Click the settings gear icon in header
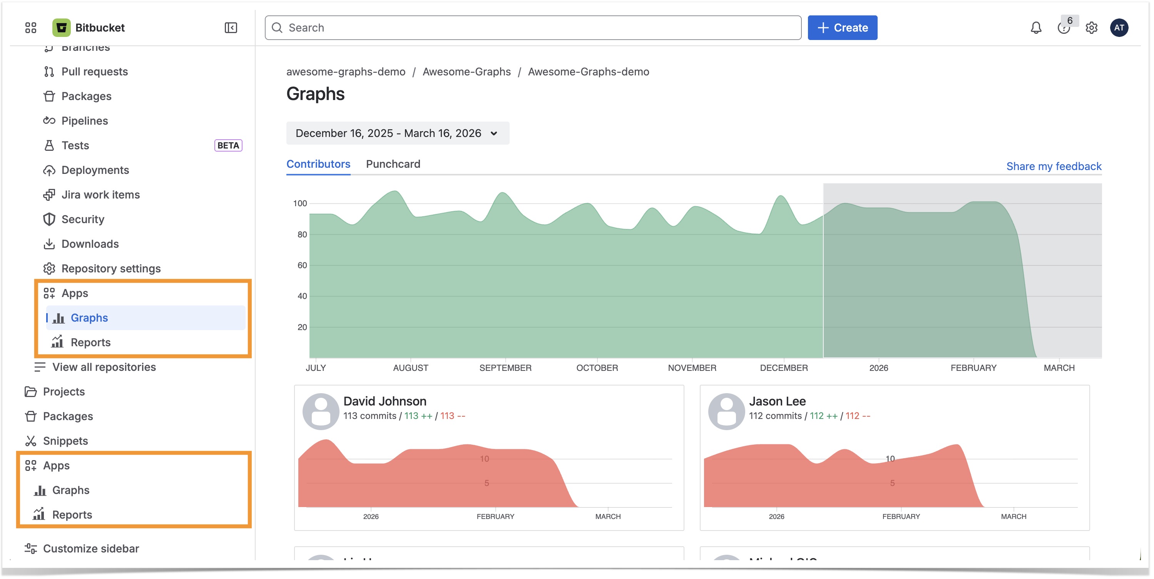 (x=1091, y=28)
